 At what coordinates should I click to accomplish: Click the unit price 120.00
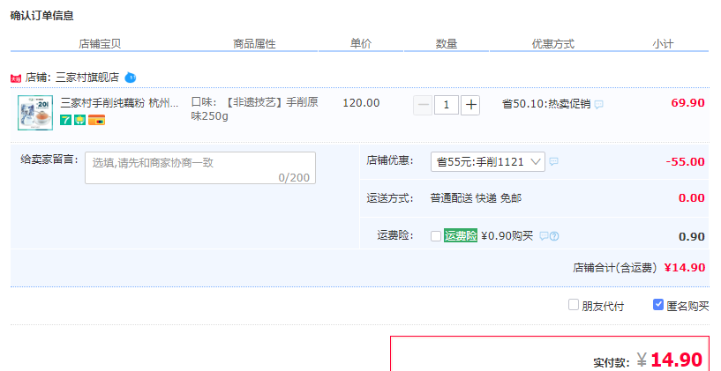pyautogui.click(x=361, y=103)
